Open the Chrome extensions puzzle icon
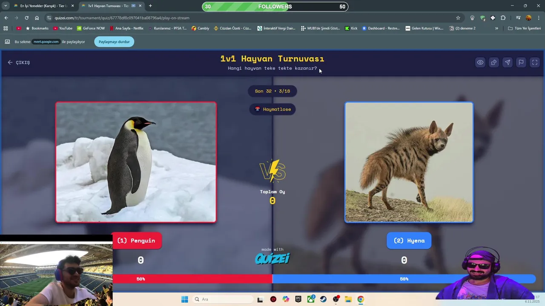Screen dimensions: 545x306 [503, 18]
